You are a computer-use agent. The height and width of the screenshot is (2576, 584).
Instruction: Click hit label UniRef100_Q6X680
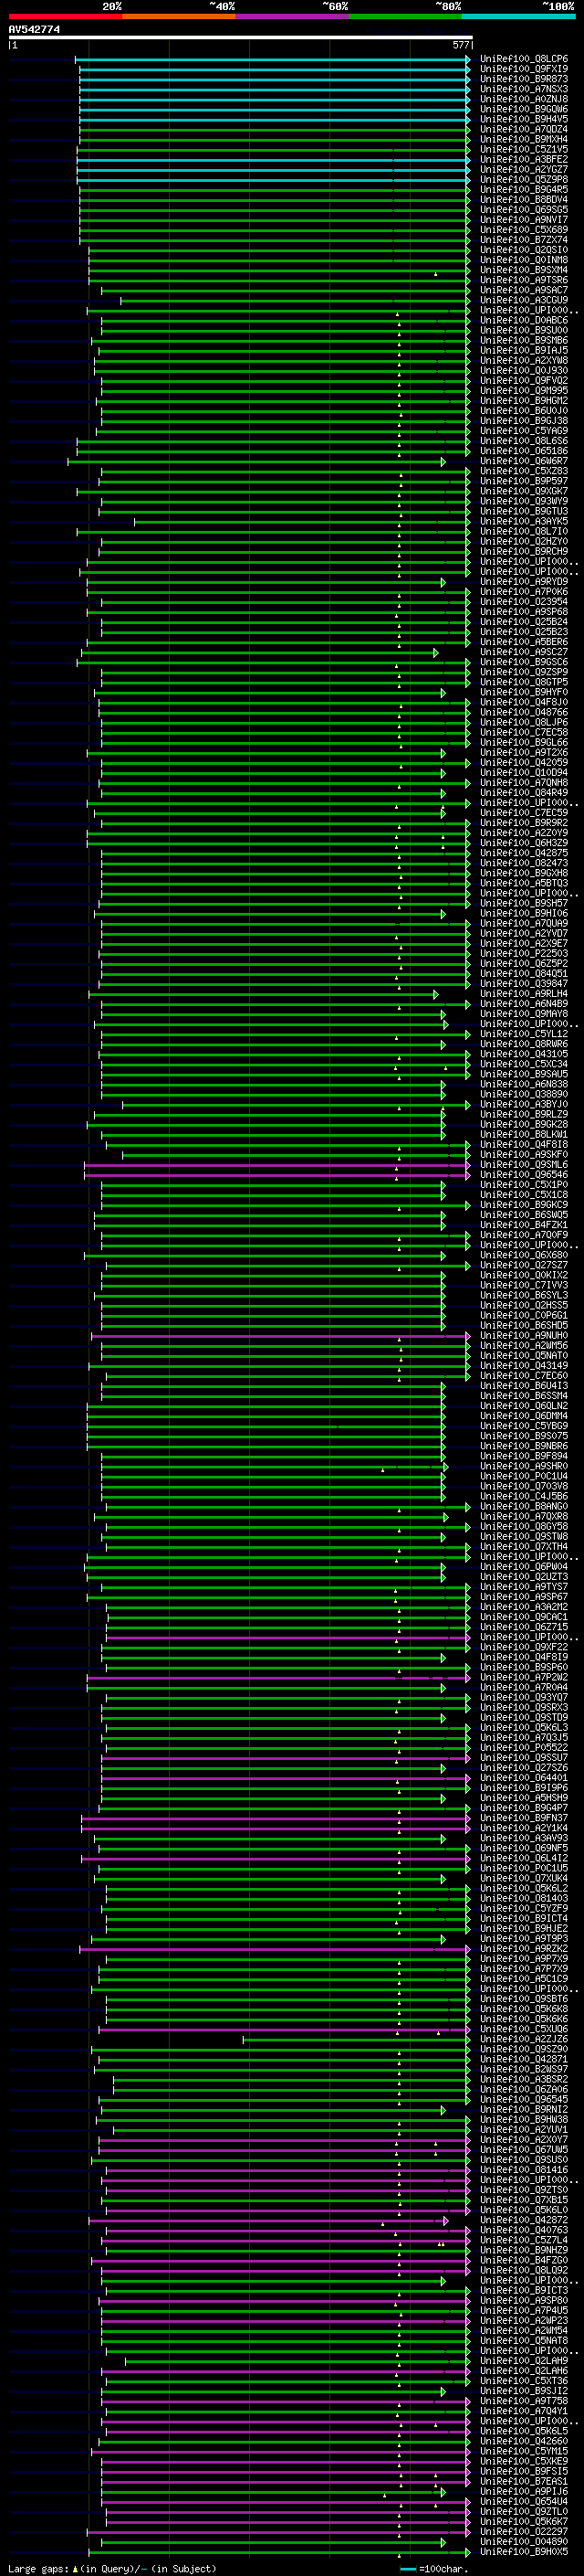pyautogui.click(x=524, y=1255)
